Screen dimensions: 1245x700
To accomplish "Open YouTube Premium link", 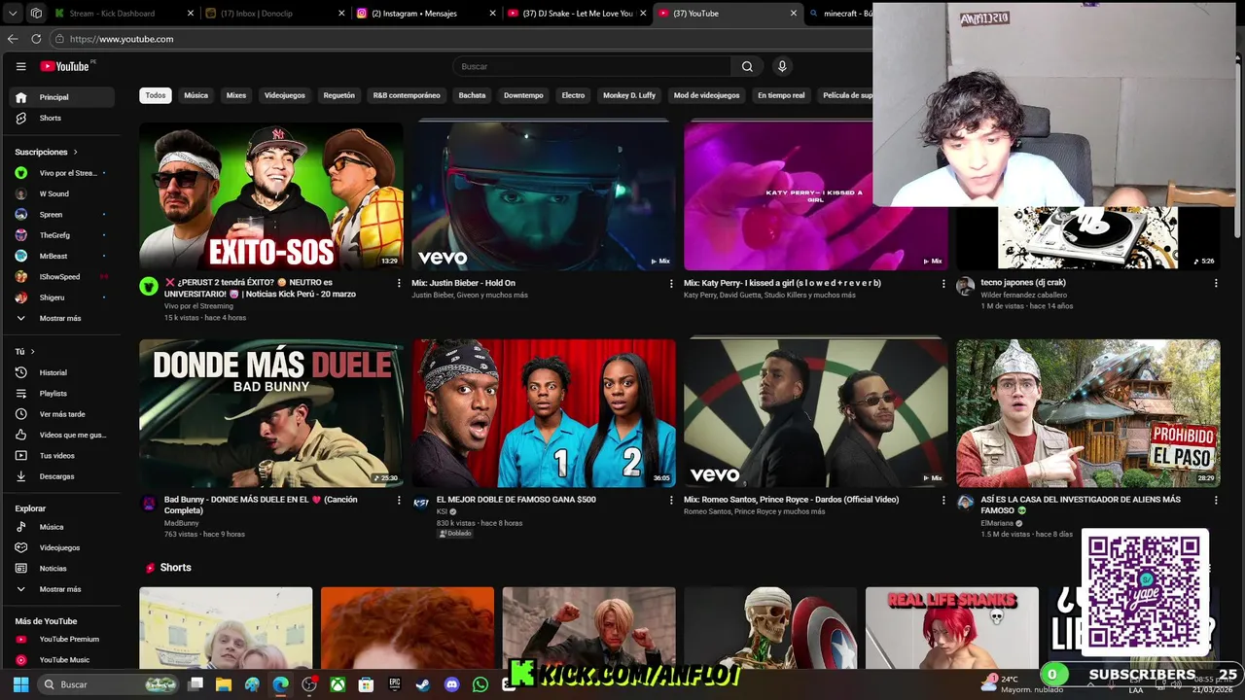I will [61, 639].
